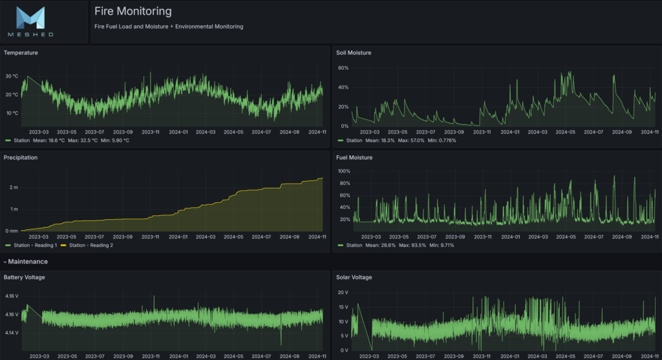Toggle the Station series in the Fuel Moisture legend
The width and height of the screenshot is (662, 360).
(354, 245)
